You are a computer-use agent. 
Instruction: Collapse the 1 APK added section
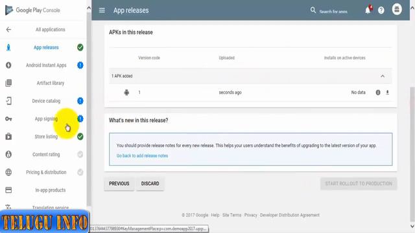(383, 76)
